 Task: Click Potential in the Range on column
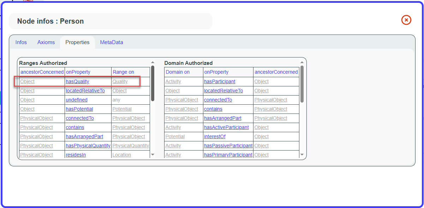coord(122,109)
